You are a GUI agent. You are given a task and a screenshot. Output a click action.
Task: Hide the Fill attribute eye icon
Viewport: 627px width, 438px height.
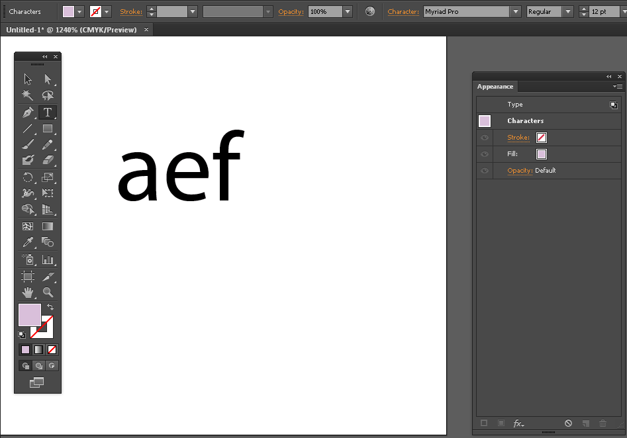tap(485, 154)
